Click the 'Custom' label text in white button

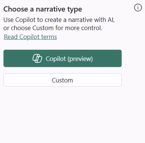coord(62,80)
